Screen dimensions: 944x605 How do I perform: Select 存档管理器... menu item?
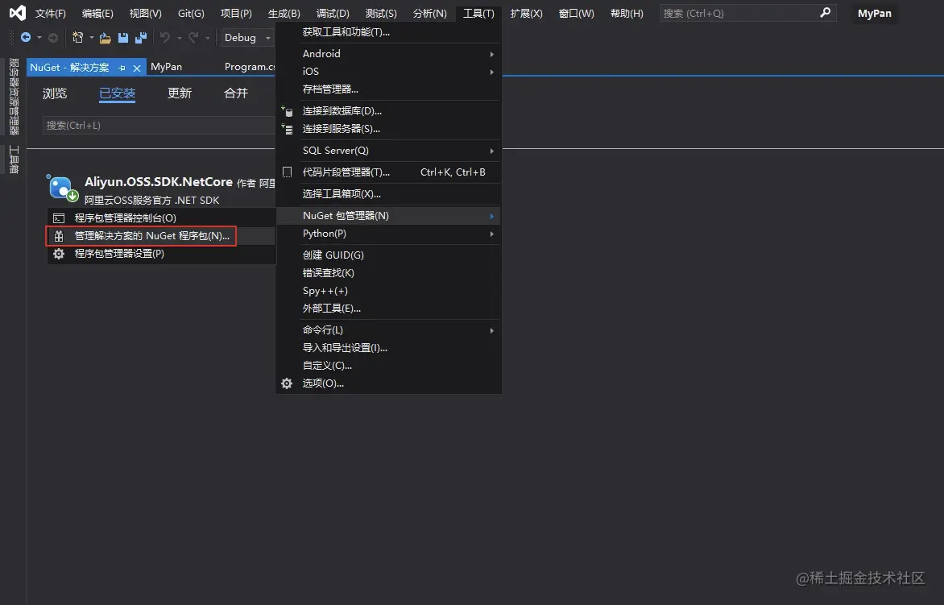point(388,89)
